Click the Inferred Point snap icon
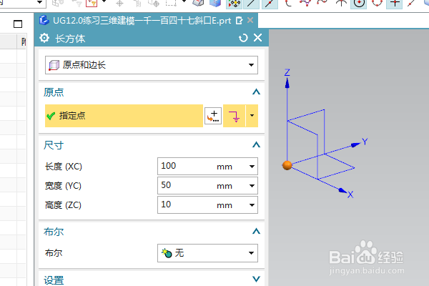Screen dimensions: 429x286 click(235, 116)
